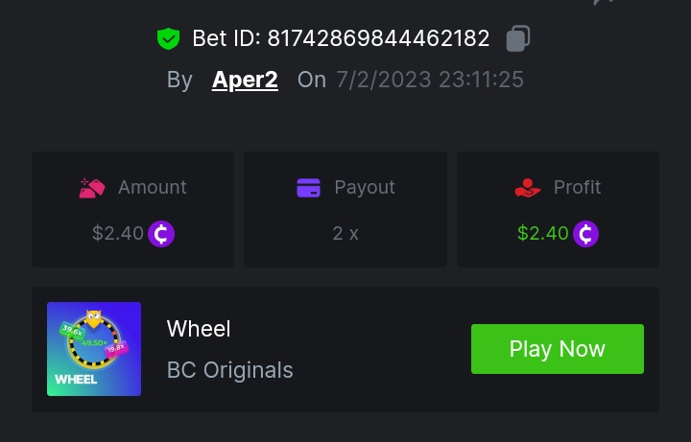Click the Amount label
This screenshot has width=691, height=442.
pos(153,188)
